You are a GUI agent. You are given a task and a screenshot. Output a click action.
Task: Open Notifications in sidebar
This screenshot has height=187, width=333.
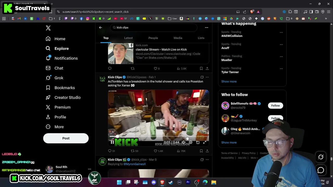62,58
